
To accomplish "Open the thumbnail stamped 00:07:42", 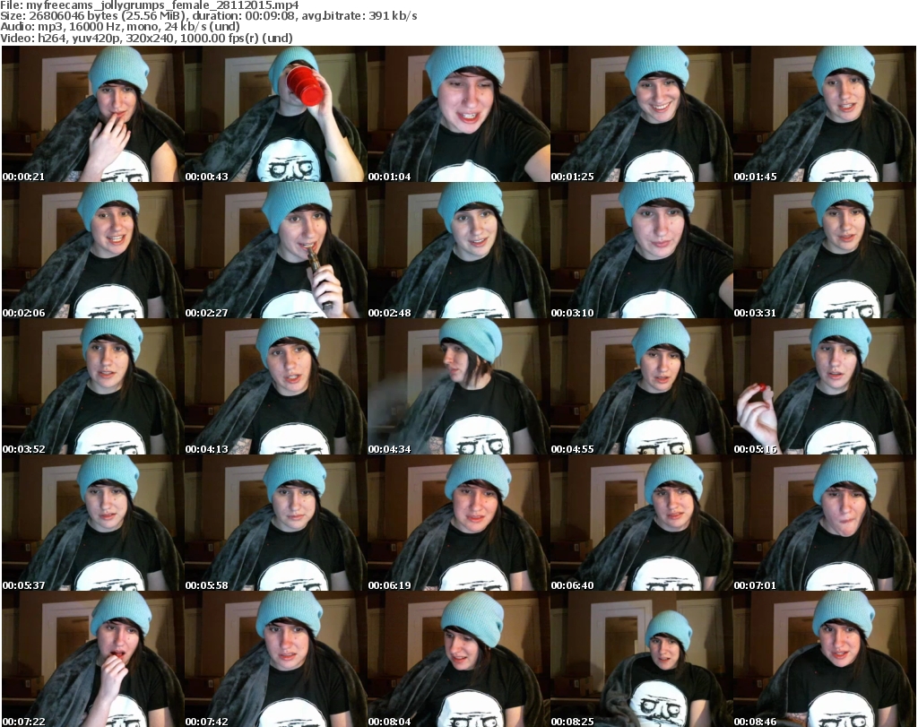I will pos(276,659).
